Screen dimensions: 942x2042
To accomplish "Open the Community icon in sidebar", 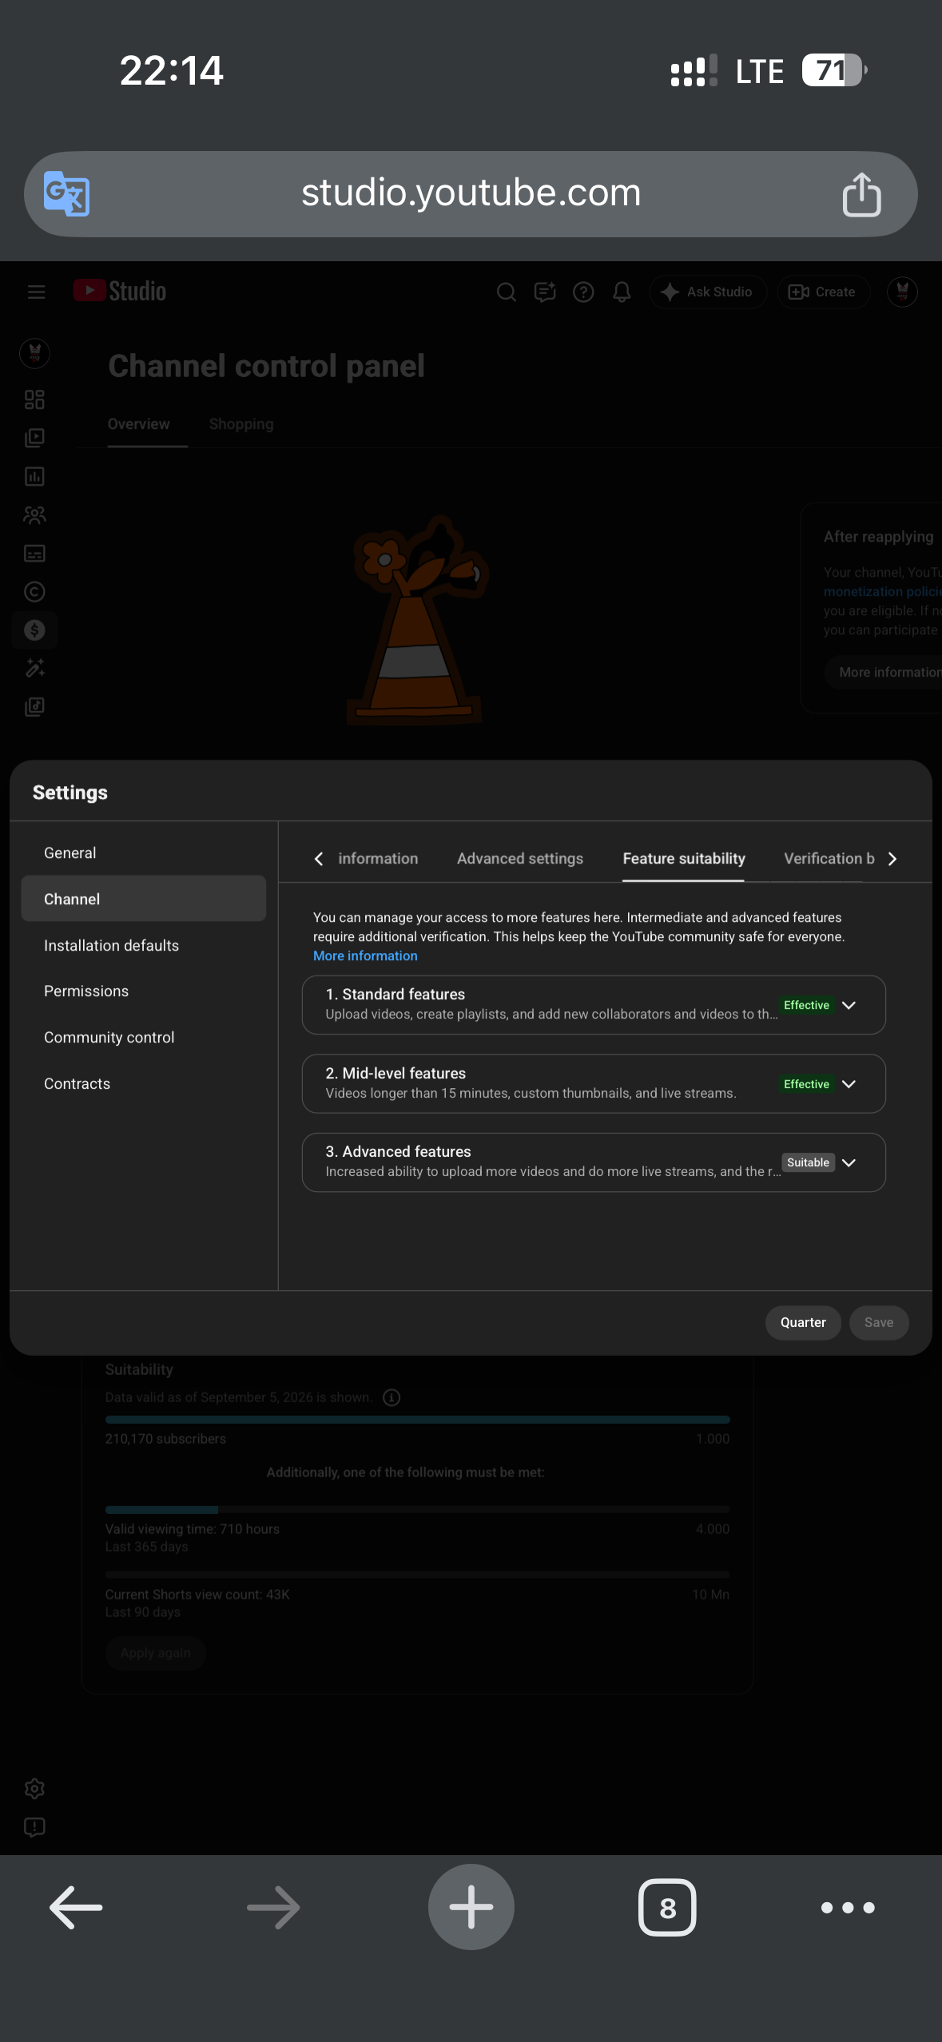I will click(34, 514).
